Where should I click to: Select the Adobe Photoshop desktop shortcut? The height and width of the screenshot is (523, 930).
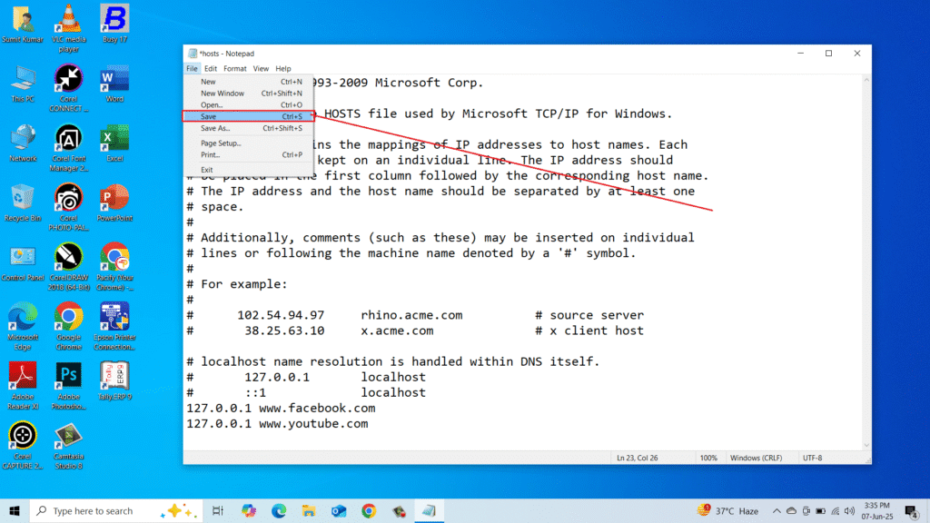click(x=69, y=386)
